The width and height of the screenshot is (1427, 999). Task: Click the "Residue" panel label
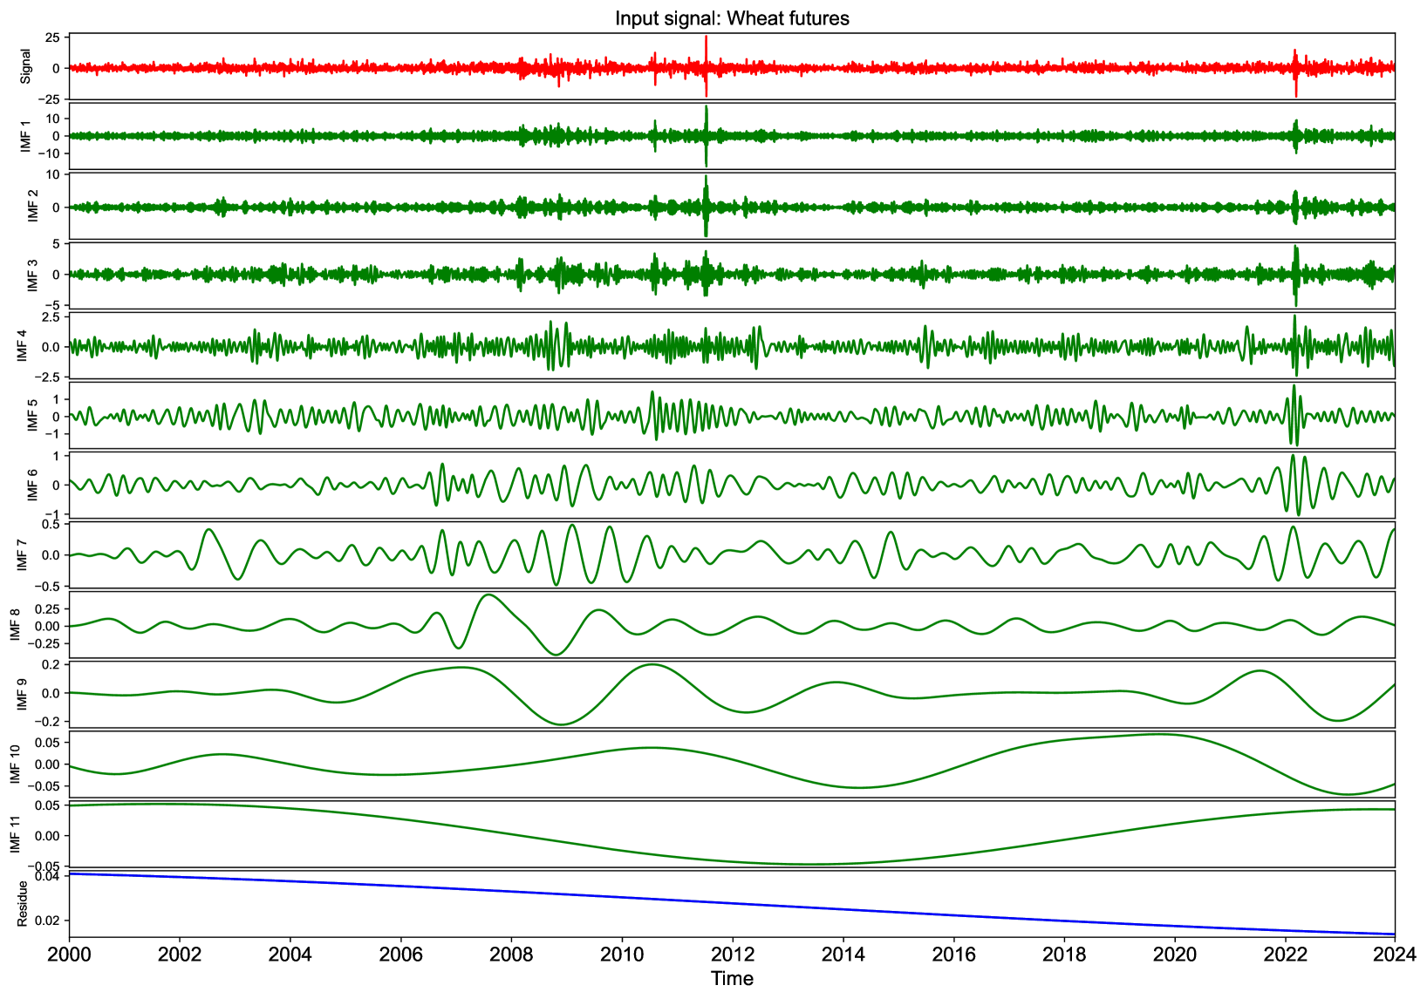(23, 903)
